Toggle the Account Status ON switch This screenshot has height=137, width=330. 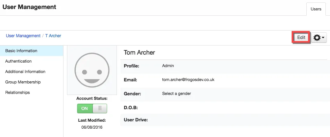click(92, 108)
